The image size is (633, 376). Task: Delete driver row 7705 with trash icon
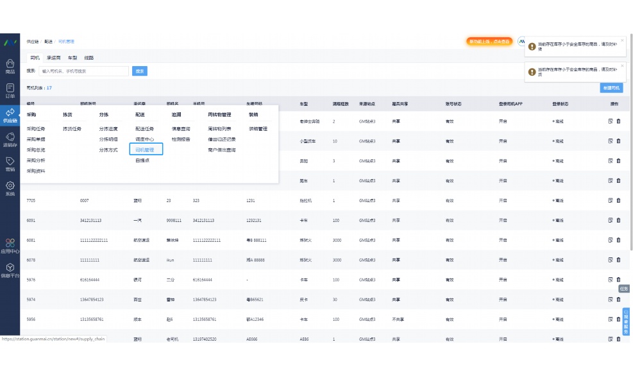pos(618,200)
